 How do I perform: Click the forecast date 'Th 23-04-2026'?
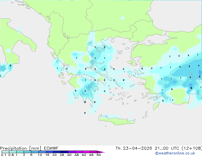click(x=134, y=148)
